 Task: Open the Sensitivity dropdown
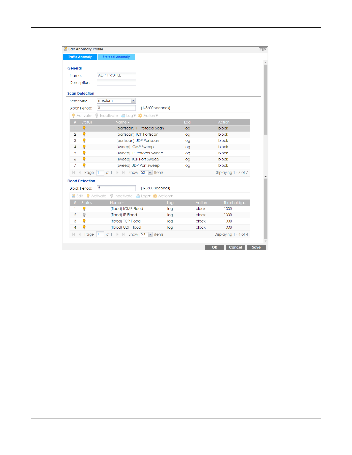(x=133, y=101)
